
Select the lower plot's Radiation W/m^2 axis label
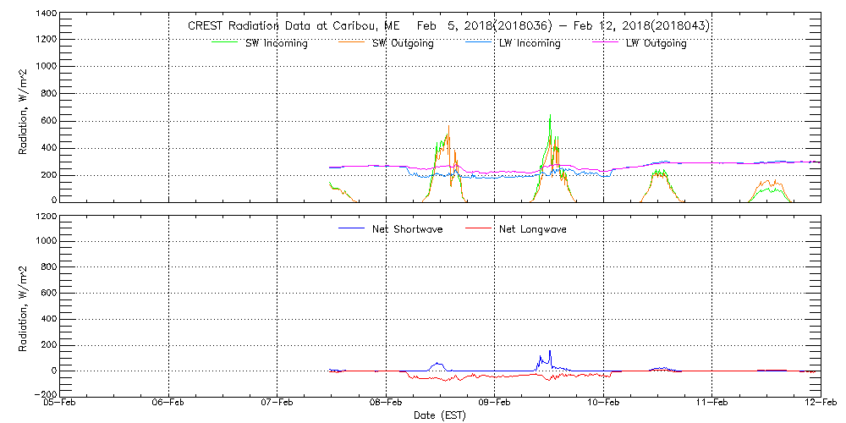tap(25, 306)
